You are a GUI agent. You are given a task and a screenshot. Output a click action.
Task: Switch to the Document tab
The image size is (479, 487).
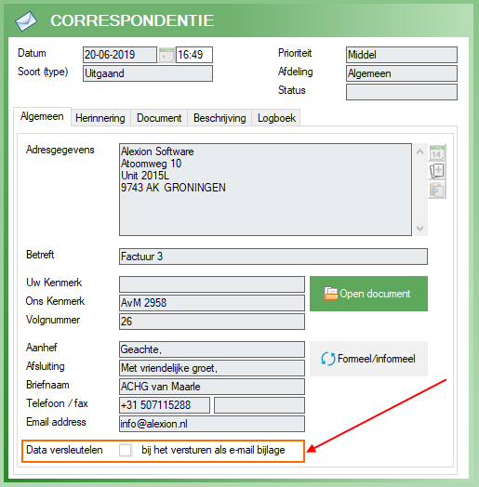point(159,118)
